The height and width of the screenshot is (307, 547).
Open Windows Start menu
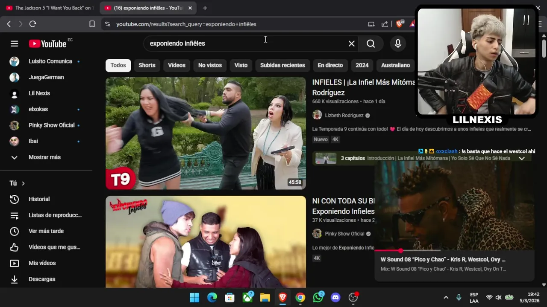194,297
